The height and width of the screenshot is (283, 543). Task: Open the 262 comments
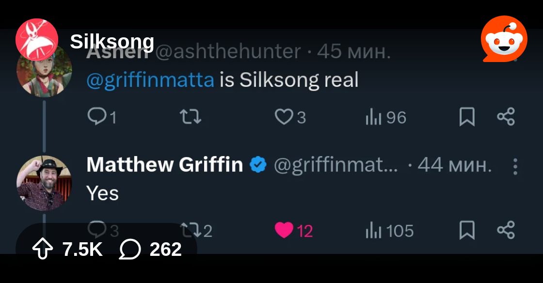[x=150, y=250]
